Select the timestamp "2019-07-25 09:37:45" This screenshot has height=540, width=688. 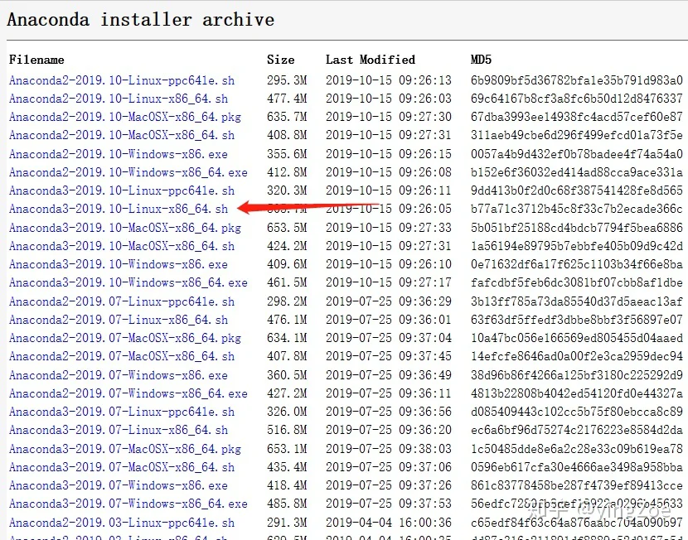point(388,356)
